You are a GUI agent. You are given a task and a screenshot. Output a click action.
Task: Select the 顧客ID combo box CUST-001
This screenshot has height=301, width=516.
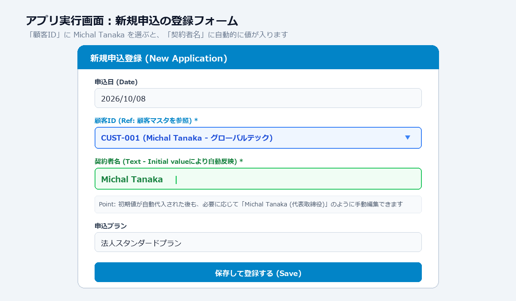(x=258, y=138)
